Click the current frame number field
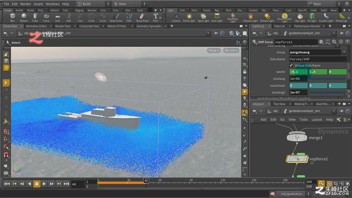This screenshot has width=352, height=198. pos(77,184)
